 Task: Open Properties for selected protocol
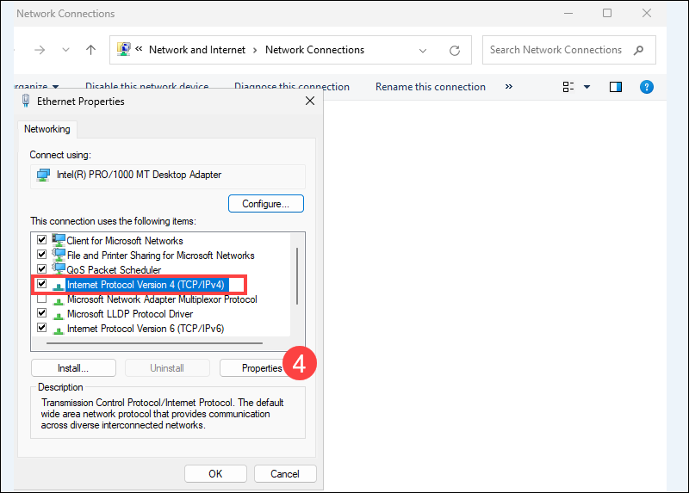(262, 368)
